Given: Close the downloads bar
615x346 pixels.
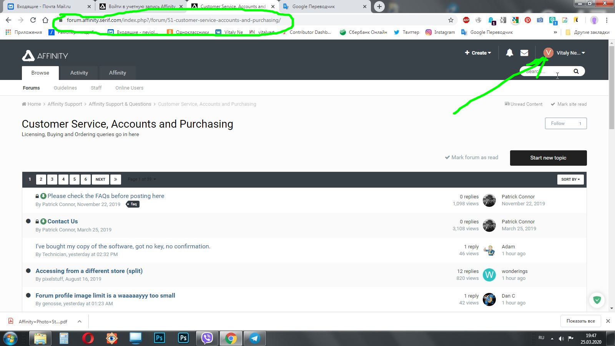Looking at the screenshot, I should coord(608,321).
